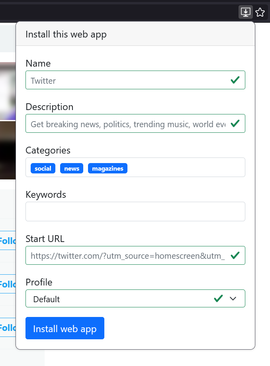Focus the Start URL text field

pyautogui.click(x=127, y=256)
